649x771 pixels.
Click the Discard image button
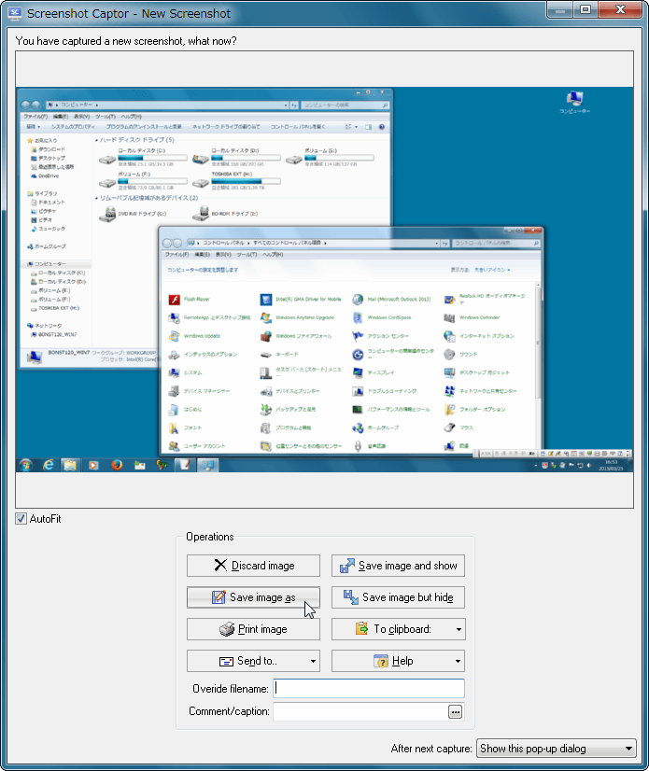(253, 566)
